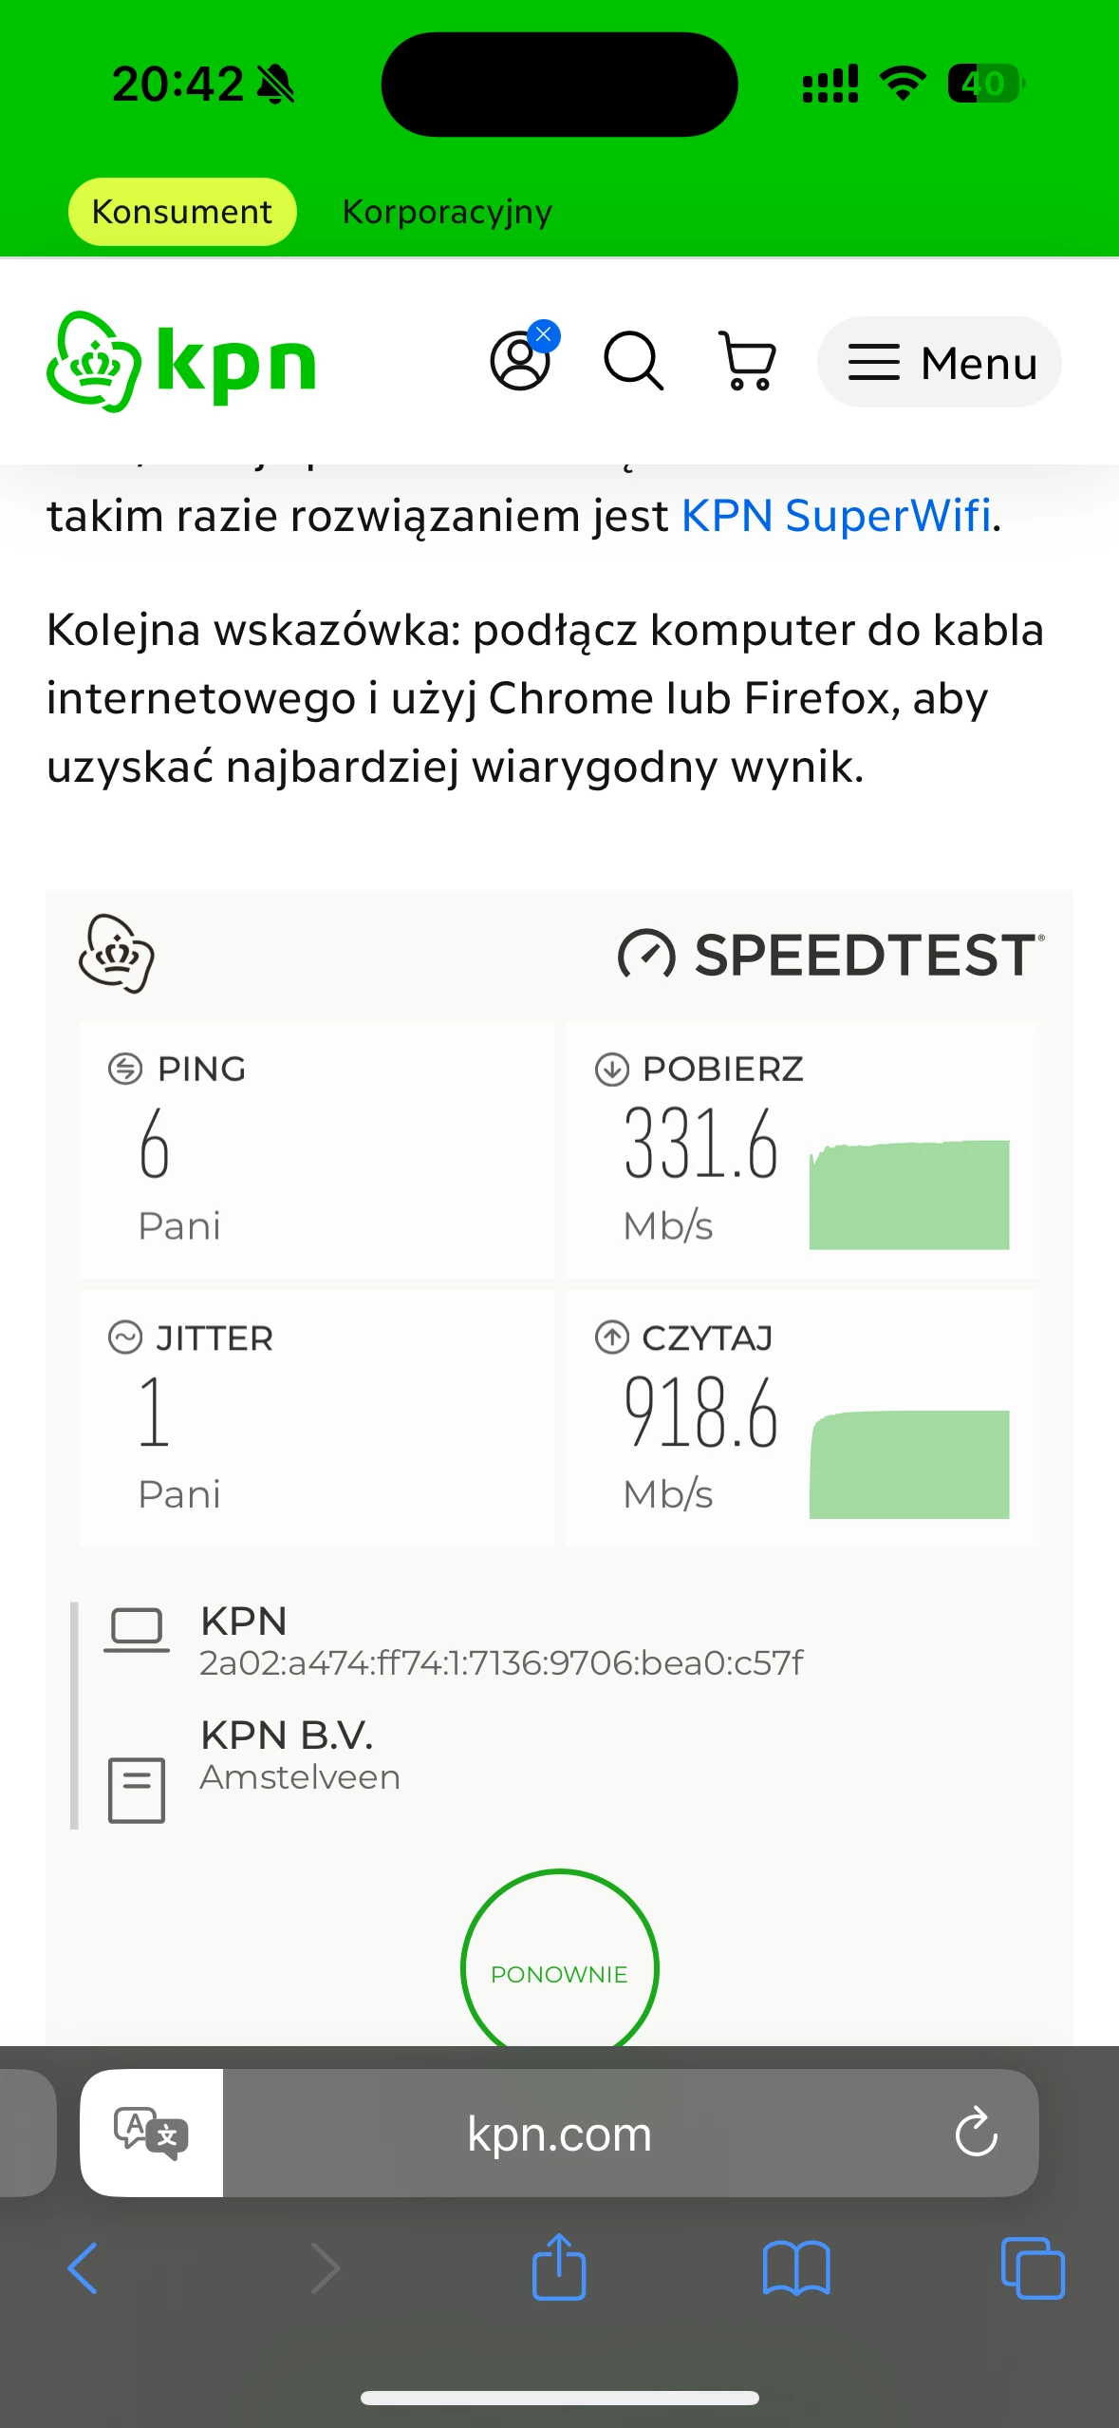Open Safari bookmarks
Viewport: 1119px width, 2428px height.
[795, 2268]
